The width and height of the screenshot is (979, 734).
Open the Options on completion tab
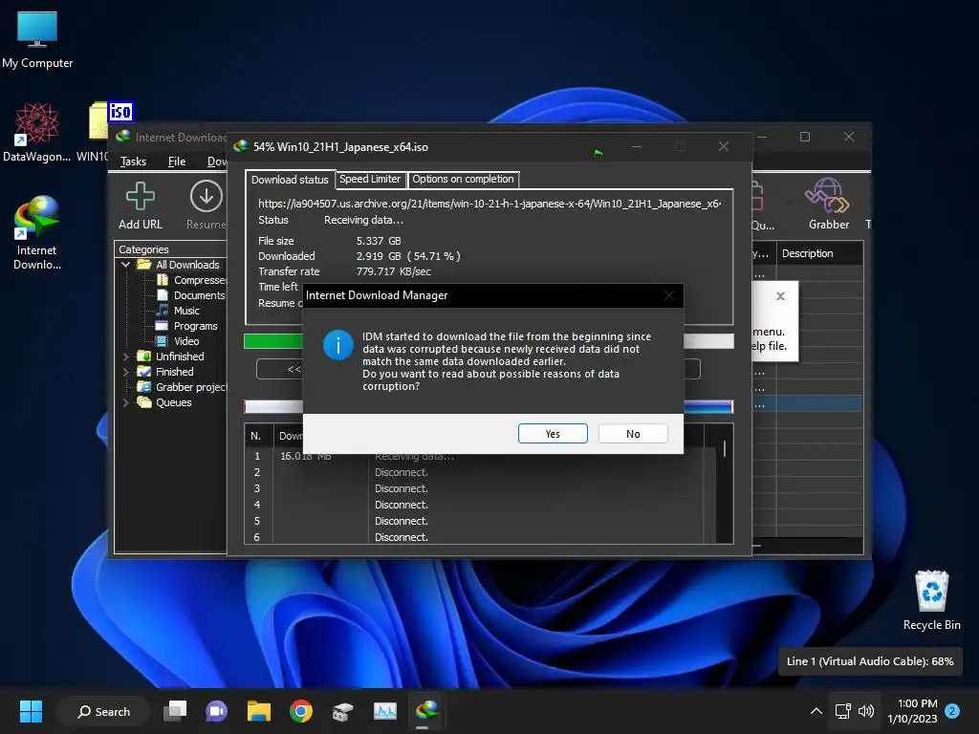pos(463,179)
